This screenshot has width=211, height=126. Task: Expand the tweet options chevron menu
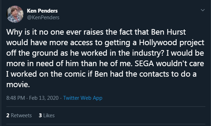(203, 10)
